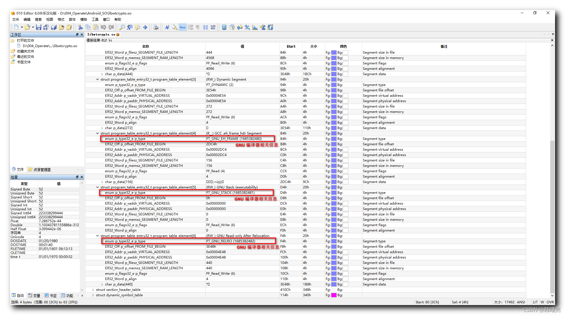Image resolution: width=565 pixels, height=315 pixels.
Task: Click the highlight marker toolbar icon
Action: tap(175, 27)
